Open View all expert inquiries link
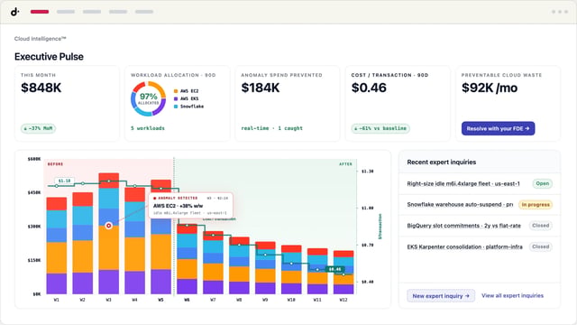Viewport: 577px width, 325px height. coord(512,295)
